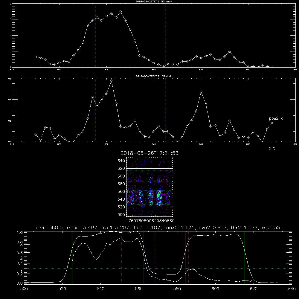This screenshot has height=299, width=299.
Task: Click the highest diamond point in dawn plot
Action: tap(120, 12)
